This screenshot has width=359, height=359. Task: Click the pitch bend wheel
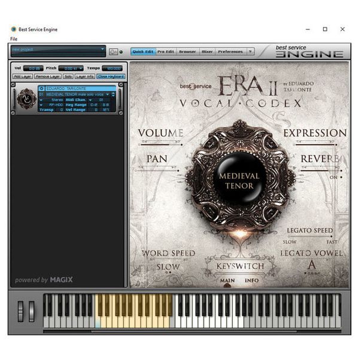(x=20, y=311)
